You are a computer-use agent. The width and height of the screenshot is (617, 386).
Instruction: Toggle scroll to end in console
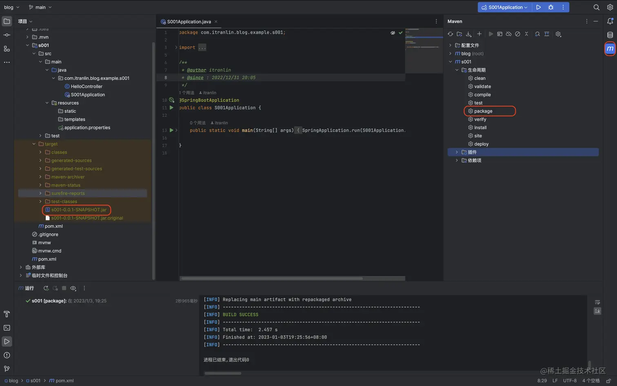[x=597, y=311]
